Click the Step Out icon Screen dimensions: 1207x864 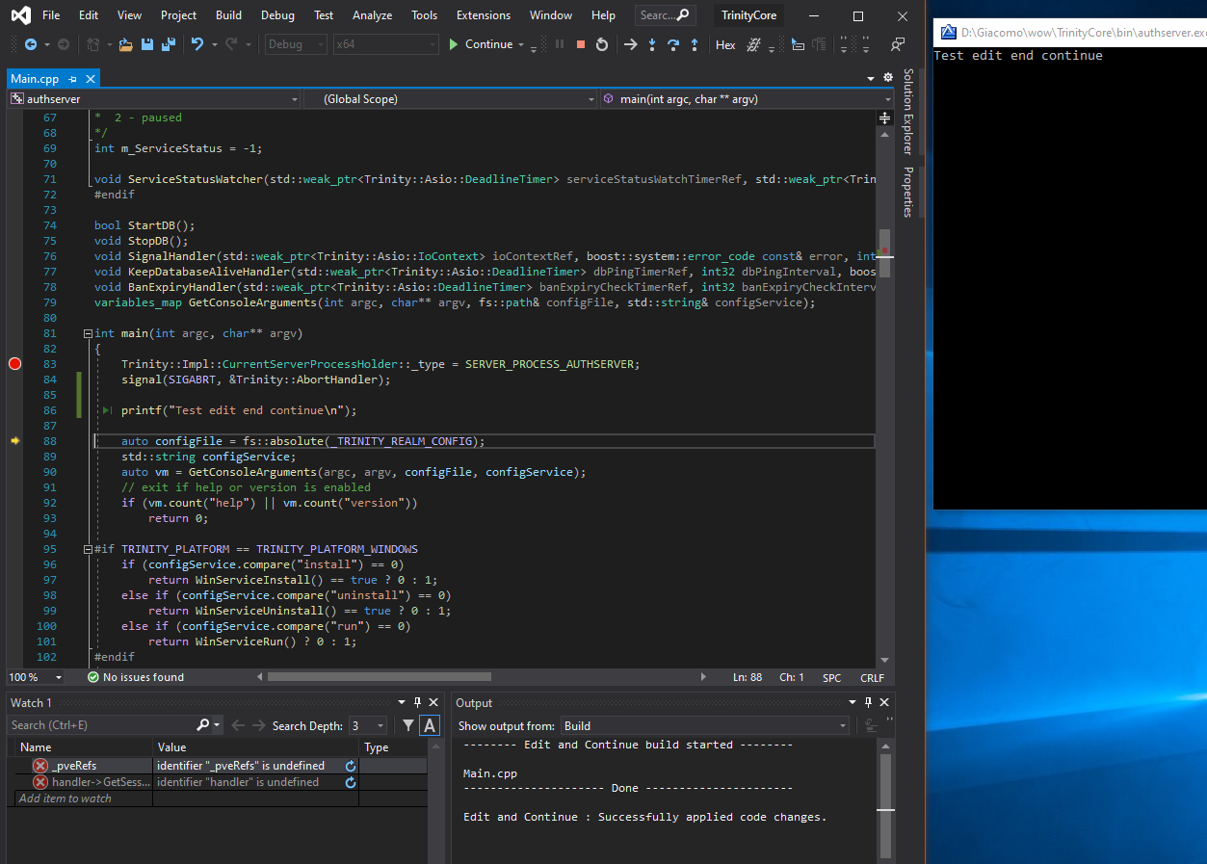tap(695, 44)
